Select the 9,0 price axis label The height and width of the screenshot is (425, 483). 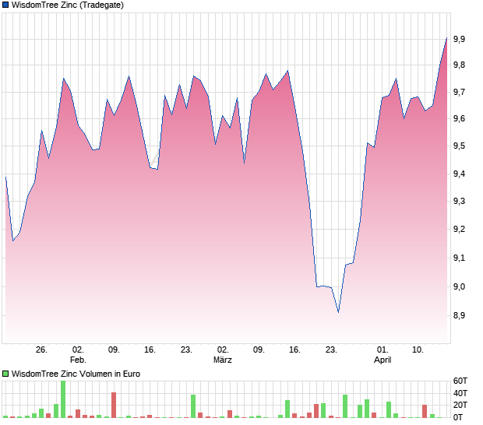[459, 287]
